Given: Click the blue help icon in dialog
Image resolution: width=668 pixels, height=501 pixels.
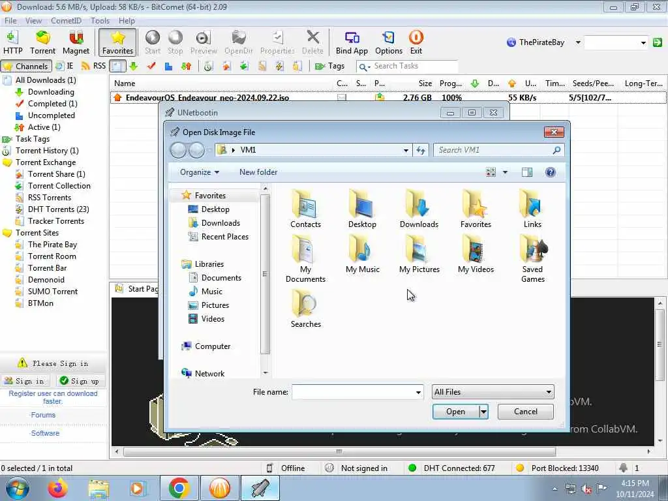Looking at the screenshot, I should (x=551, y=172).
